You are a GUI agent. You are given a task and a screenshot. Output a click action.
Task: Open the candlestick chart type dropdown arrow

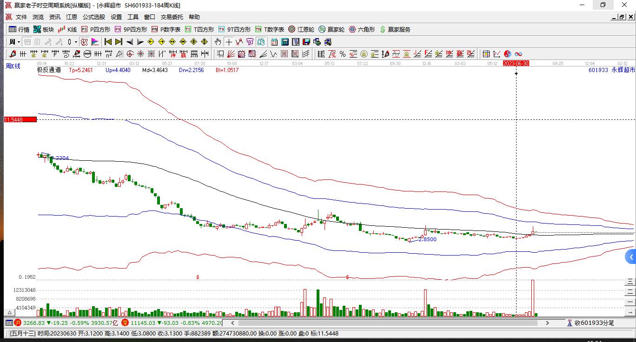click(x=75, y=42)
